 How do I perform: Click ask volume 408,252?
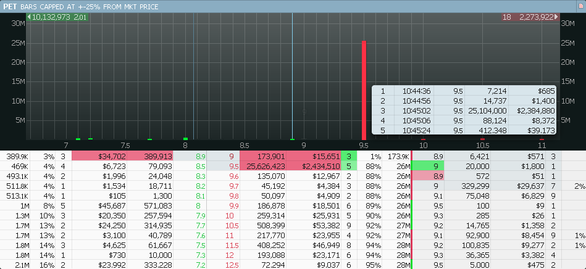[272, 245]
